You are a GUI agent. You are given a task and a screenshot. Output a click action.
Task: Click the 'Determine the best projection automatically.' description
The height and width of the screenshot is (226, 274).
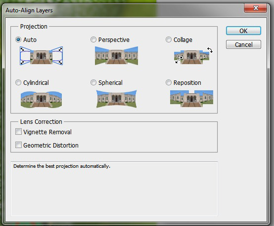[62, 166]
